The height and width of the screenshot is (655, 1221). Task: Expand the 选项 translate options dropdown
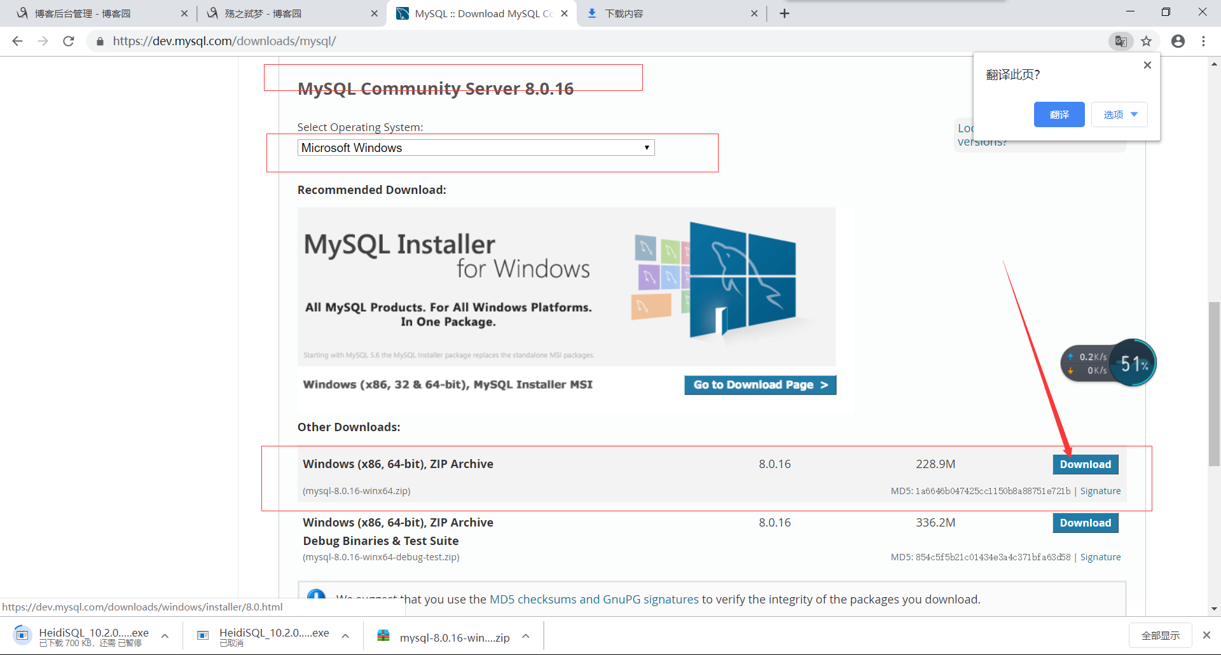(x=1119, y=114)
